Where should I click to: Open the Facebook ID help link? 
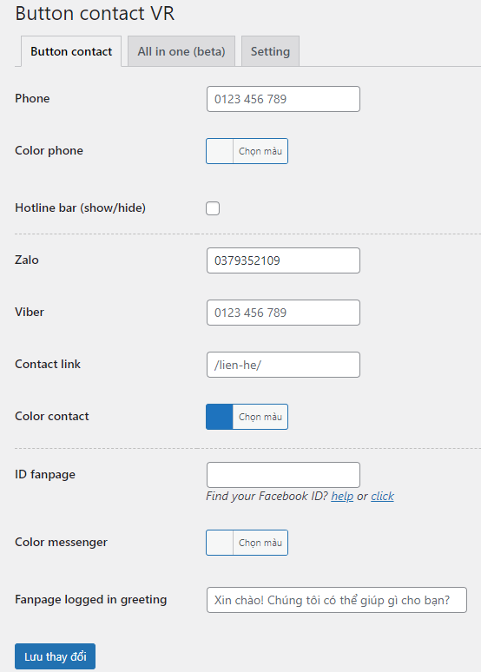pos(342,496)
